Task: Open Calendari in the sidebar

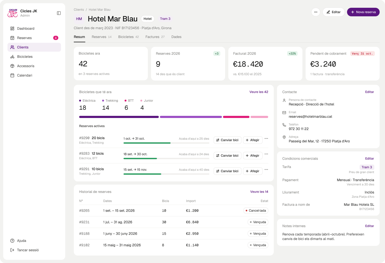Action: [x=34, y=75]
